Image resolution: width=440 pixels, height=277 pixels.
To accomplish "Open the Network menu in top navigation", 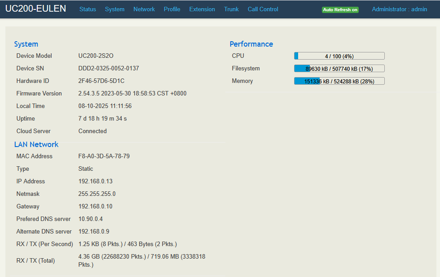I will click(x=144, y=9).
